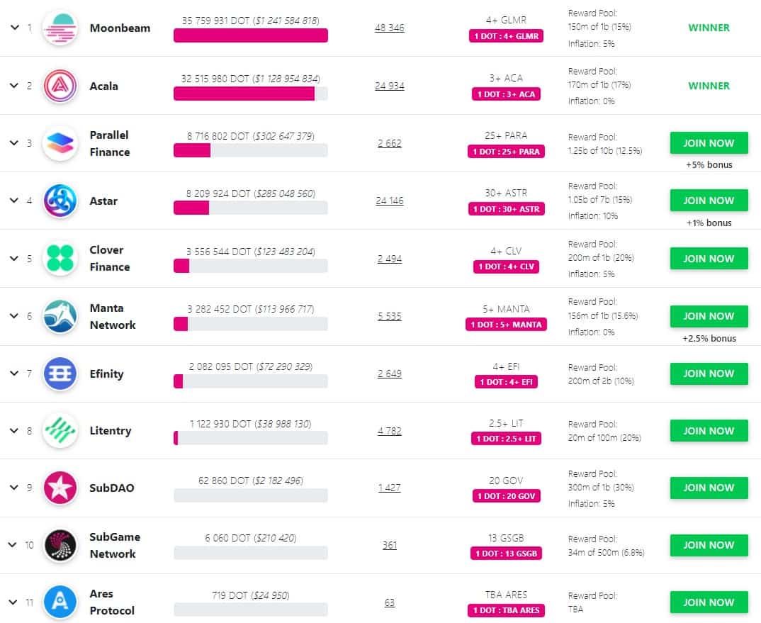Click JOIN NOW for Litentry
The width and height of the screenshot is (761, 623).
pyautogui.click(x=709, y=431)
